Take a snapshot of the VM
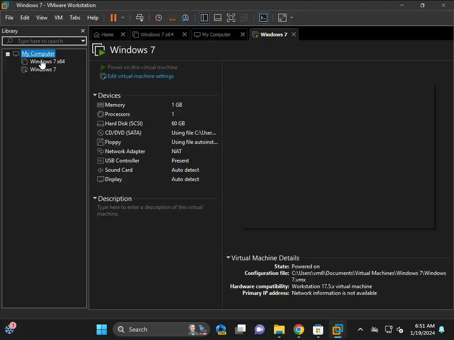This screenshot has width=454, height=340. point(158,18)
